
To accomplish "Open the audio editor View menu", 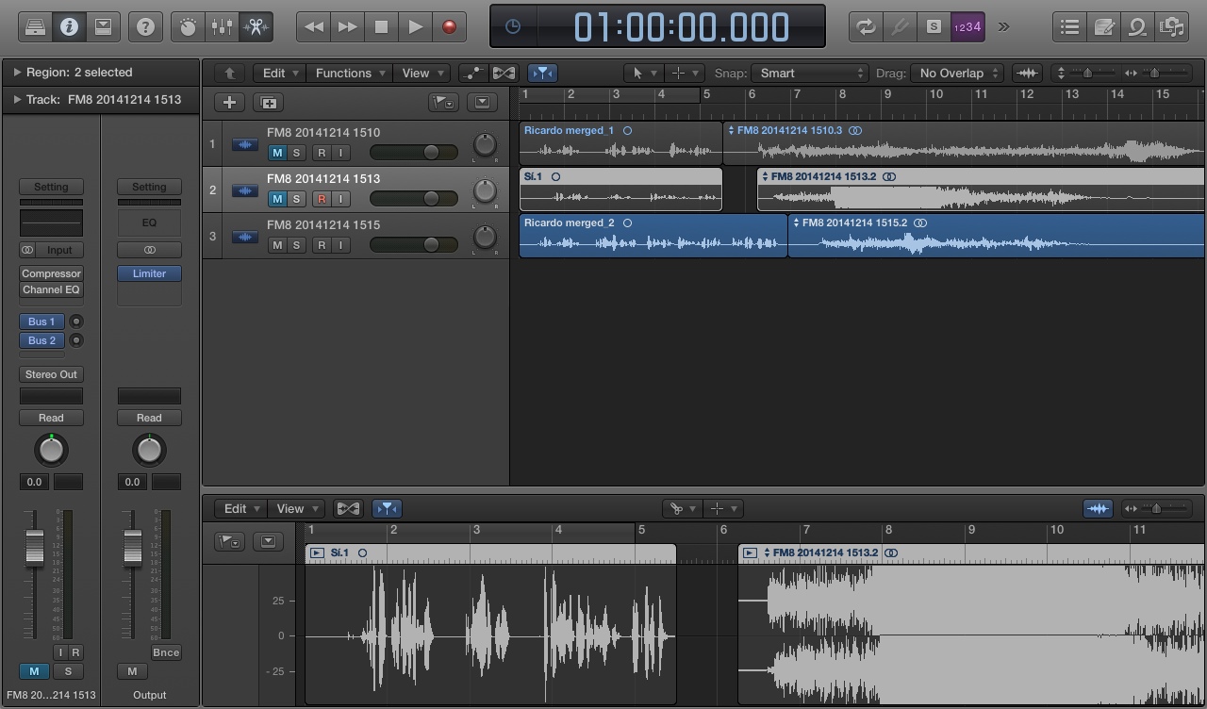I will tap(297, 509).
